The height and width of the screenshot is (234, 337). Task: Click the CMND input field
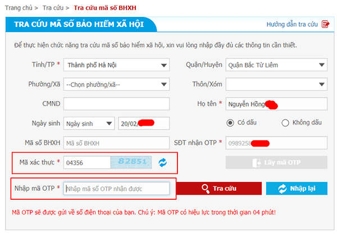coord(116,104)
